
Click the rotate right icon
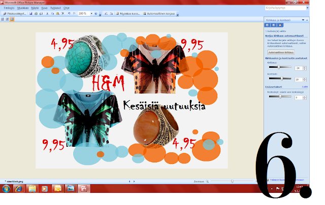point(111,14)
